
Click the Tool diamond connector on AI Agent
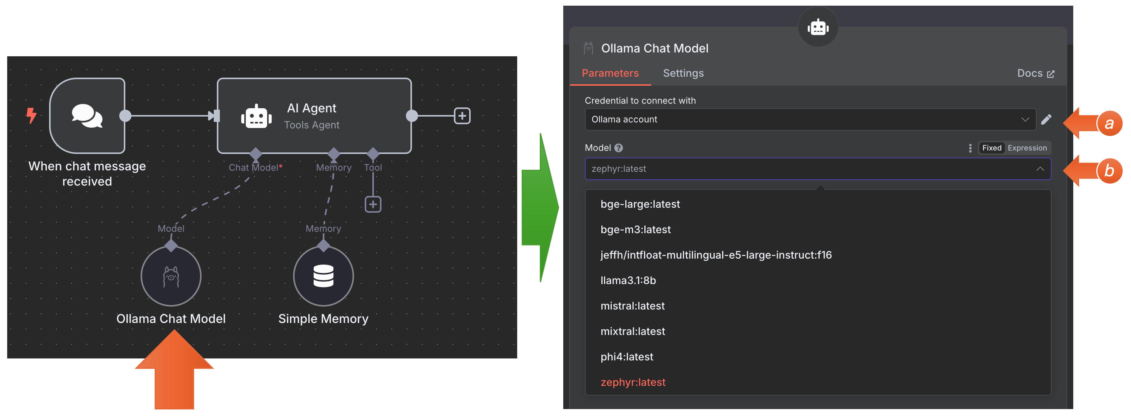373,154
